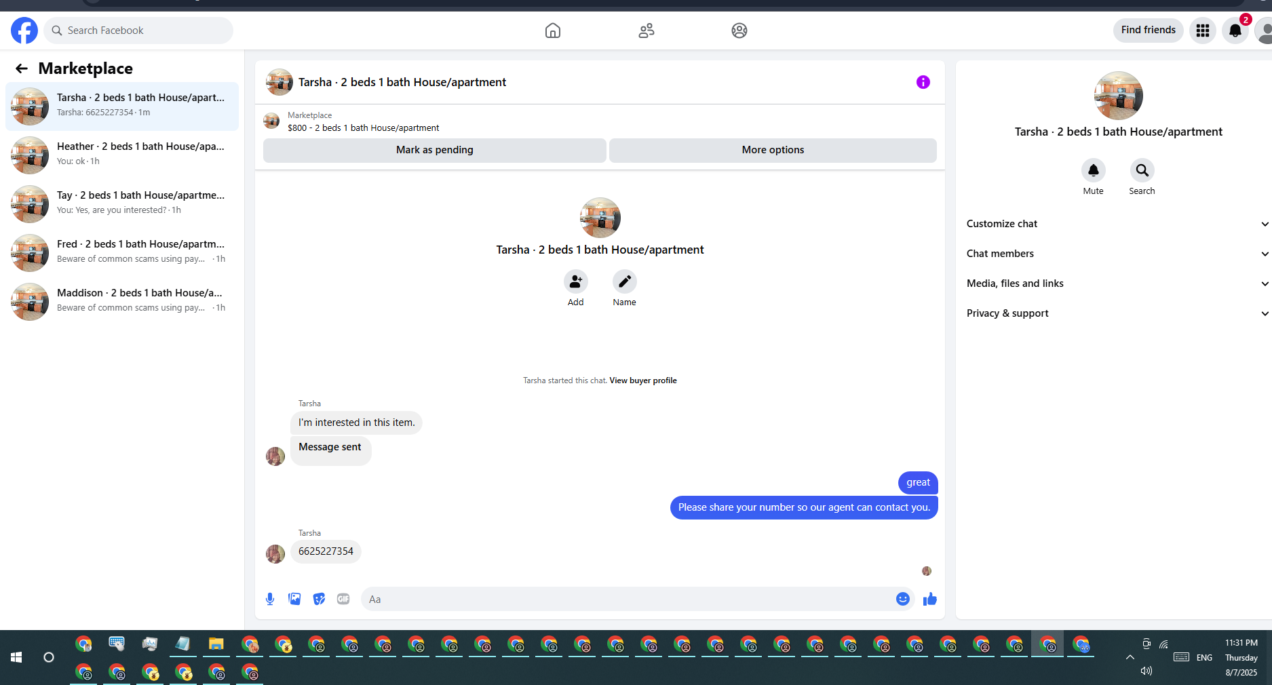Go to the Home feed icon

(x=553, y=31)
